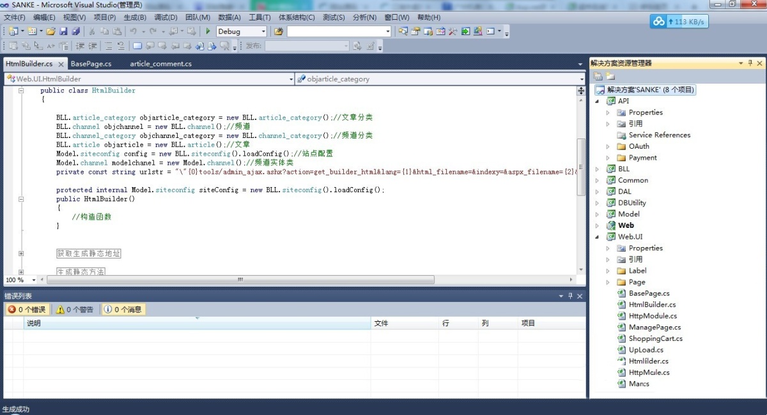The image size is (767, 415).
Task: Open the Toolbox wrench icon
Action: coord(453,31)
